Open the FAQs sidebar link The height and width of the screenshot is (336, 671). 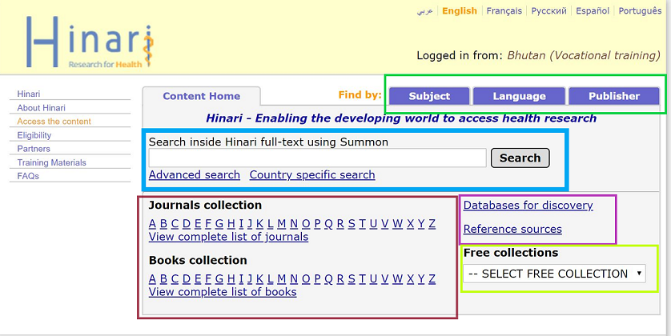coord(28,176)
